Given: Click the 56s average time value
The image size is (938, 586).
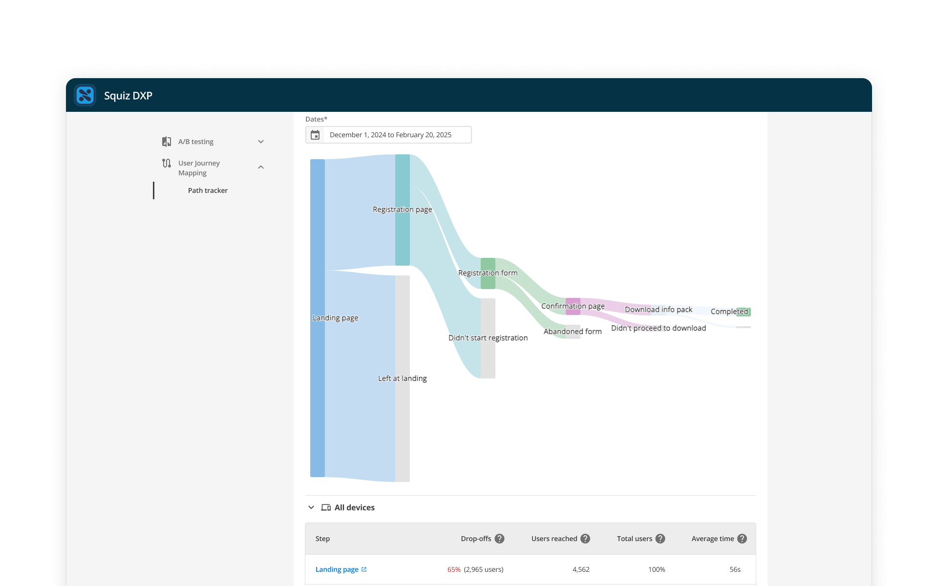Looking at the screenshot, I should [x=735, y=569].
